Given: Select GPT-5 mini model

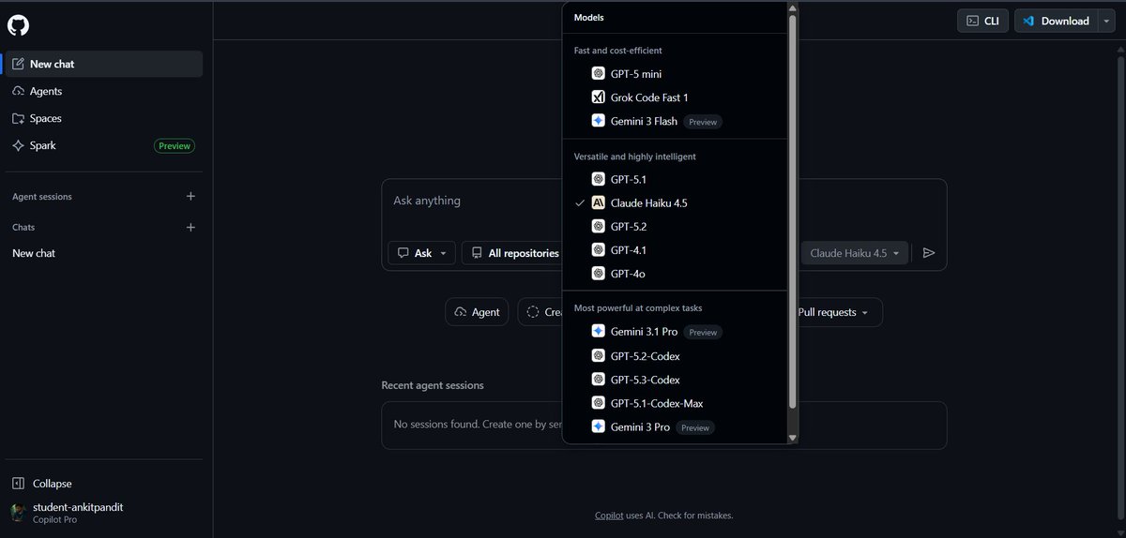Looking at the screenshot, I should 677,73.
